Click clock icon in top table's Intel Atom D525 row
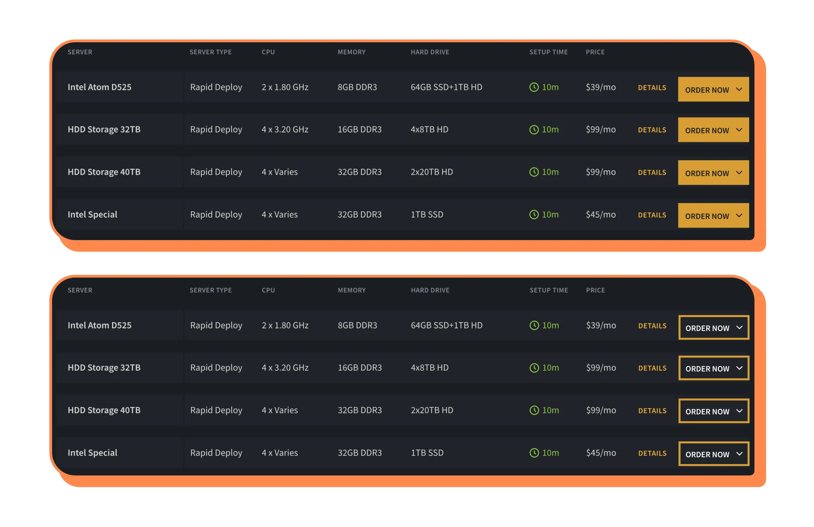The image size is (814, 527). pyautogui.click(x=534, y=87)
